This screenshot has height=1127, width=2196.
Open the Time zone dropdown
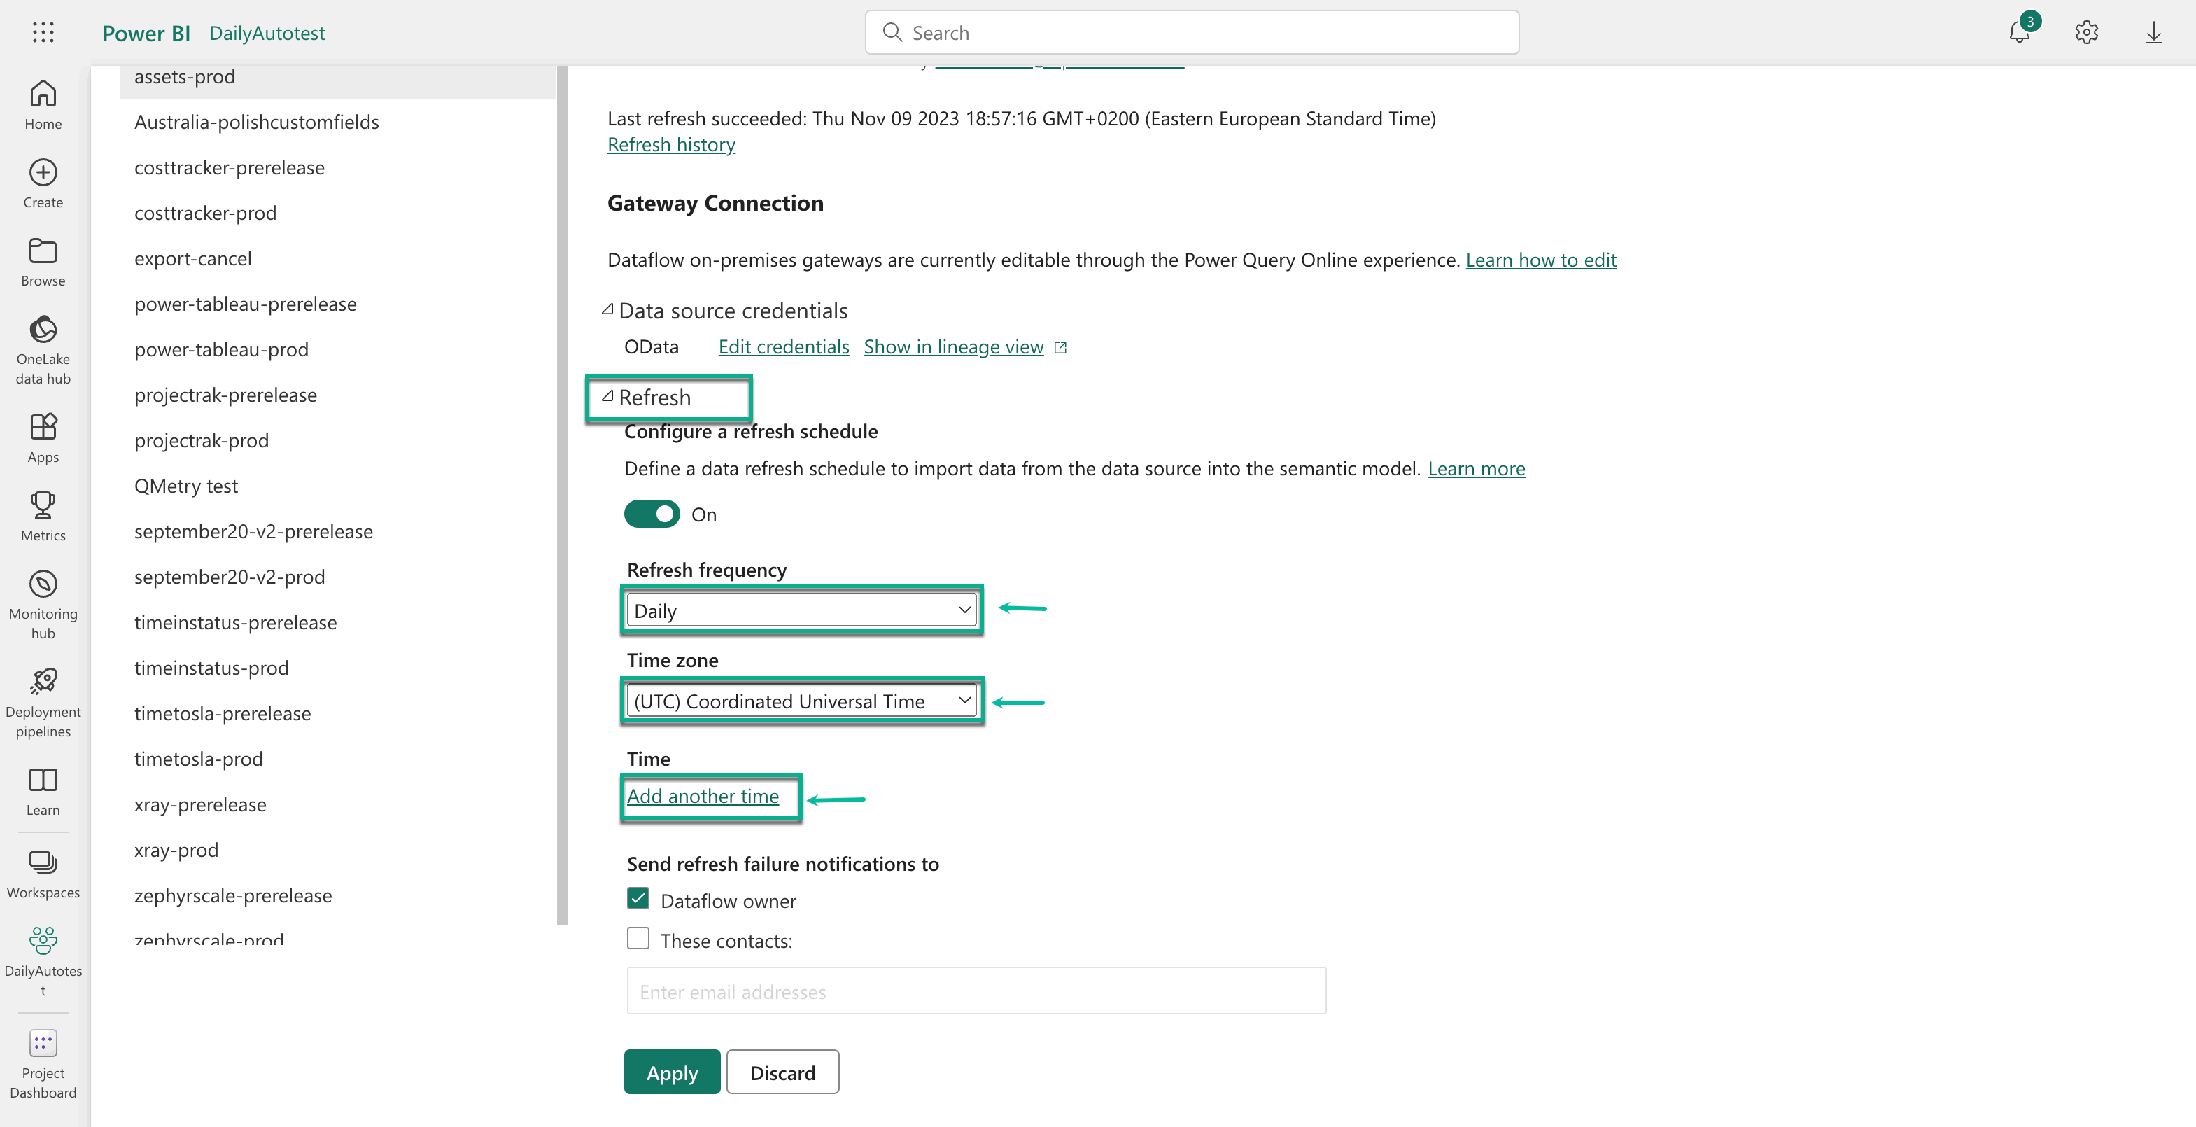click(x=801, y=701)
